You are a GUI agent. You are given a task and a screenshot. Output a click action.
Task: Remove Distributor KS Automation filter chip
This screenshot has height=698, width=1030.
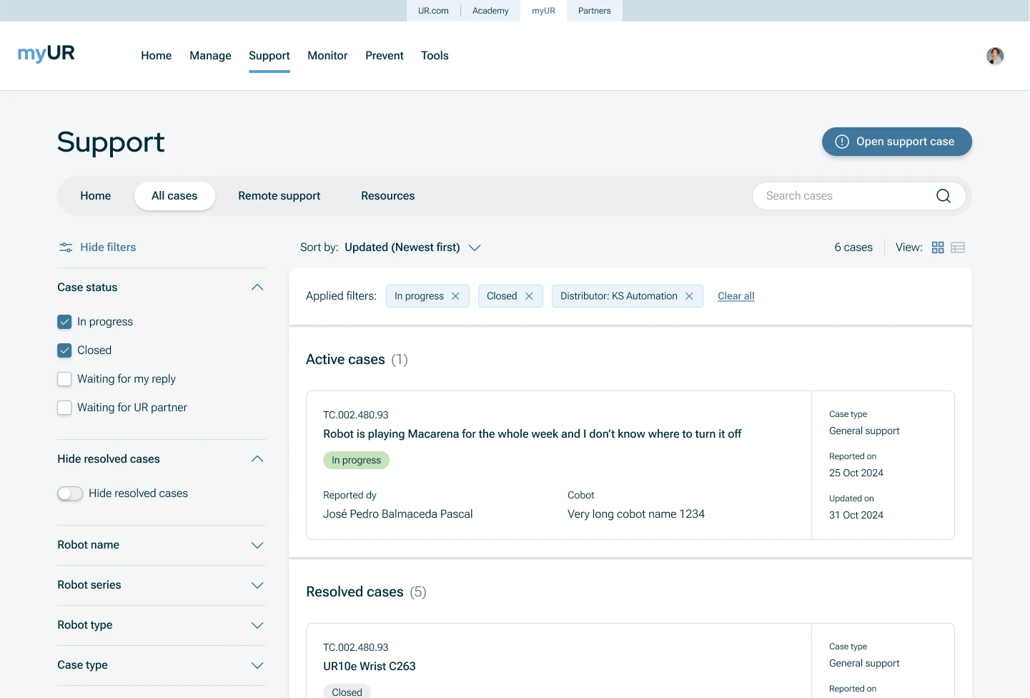(x=689, y=296)
